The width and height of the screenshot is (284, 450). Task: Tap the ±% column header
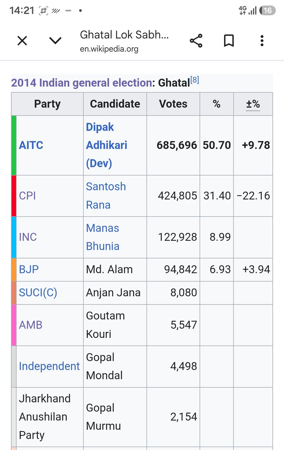click(x=253, y=104)
